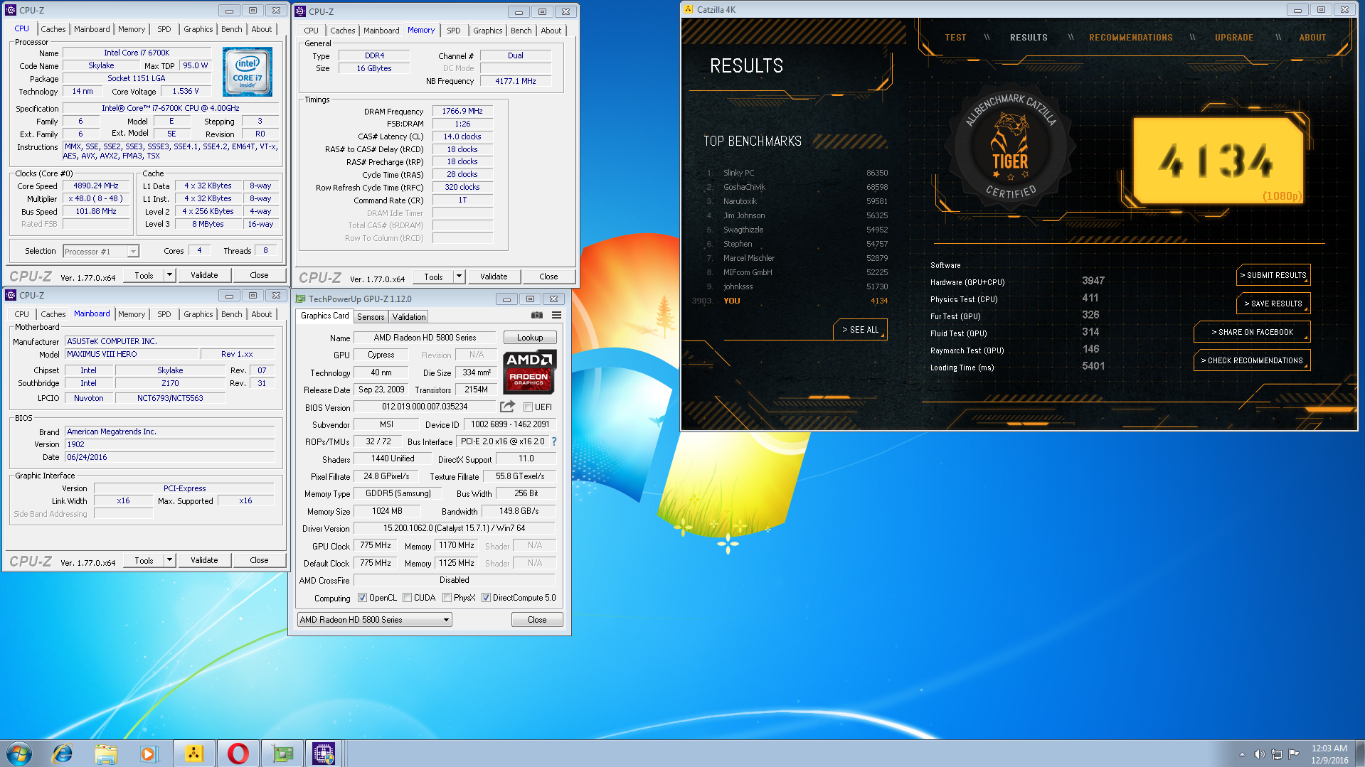Expand Tools arrow in CPU-Z processor window

[x=169, y=276]
